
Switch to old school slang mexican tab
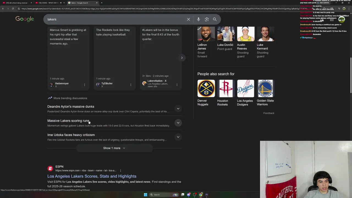coord(17,3)
